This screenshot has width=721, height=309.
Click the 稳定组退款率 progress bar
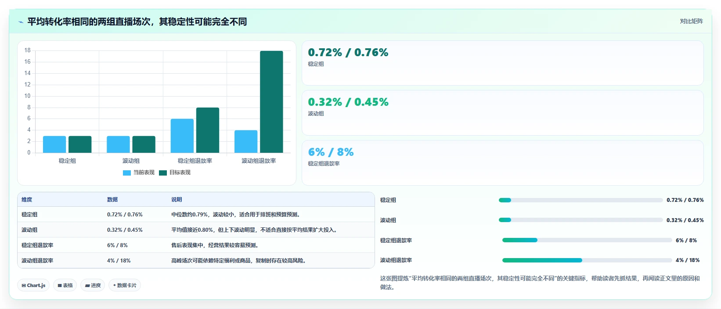[x=587, y=241]
